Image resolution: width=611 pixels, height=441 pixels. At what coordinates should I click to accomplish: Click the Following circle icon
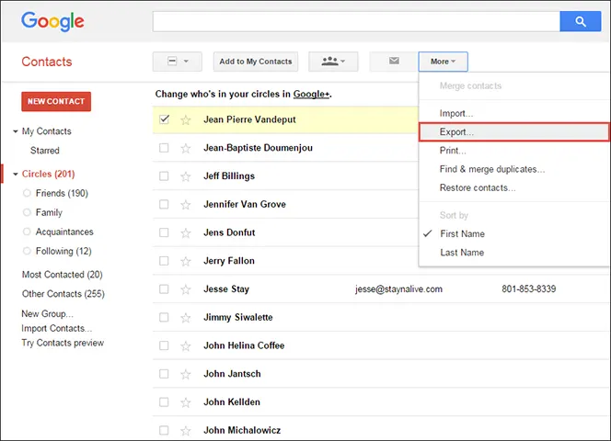pos(27,251)
